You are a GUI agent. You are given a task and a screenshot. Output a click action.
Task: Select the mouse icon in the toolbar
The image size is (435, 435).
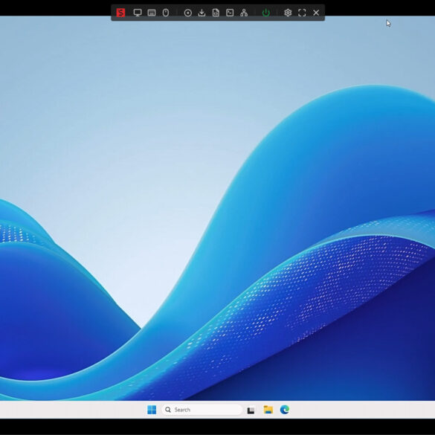tap(166, 13)
